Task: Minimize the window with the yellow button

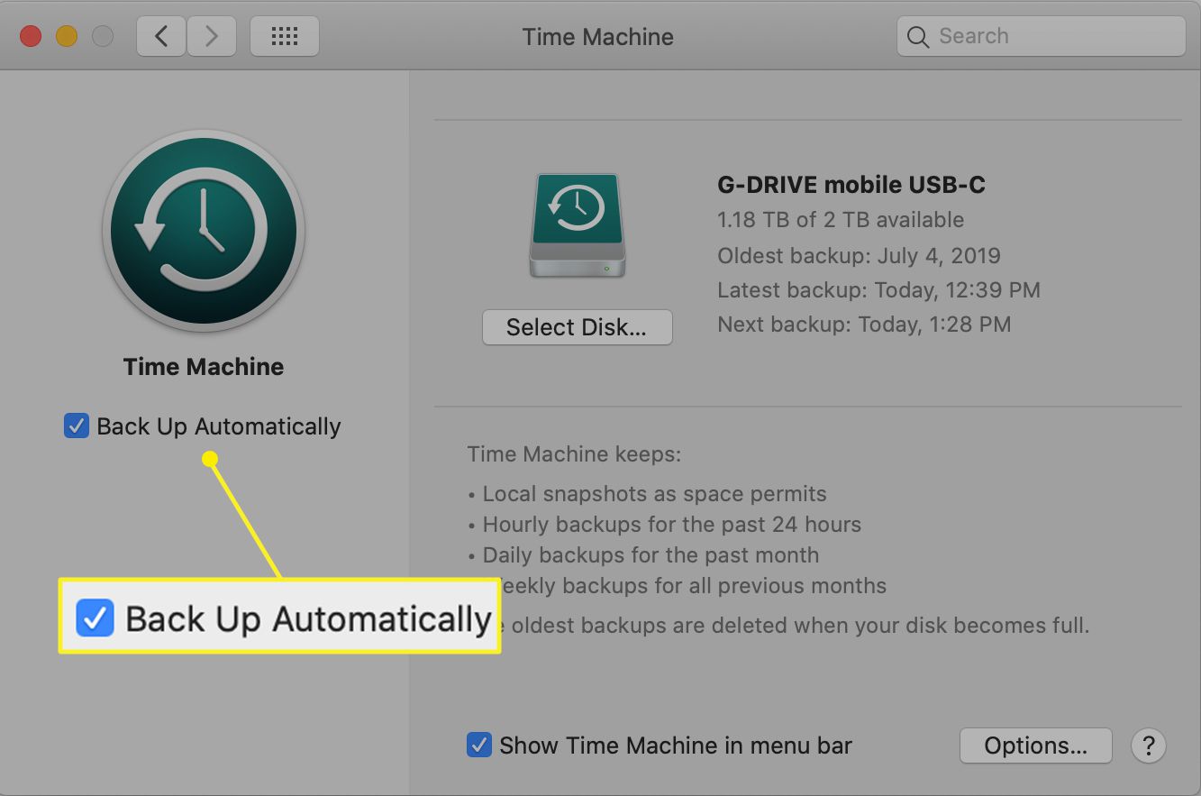Action: click(68, 37)
